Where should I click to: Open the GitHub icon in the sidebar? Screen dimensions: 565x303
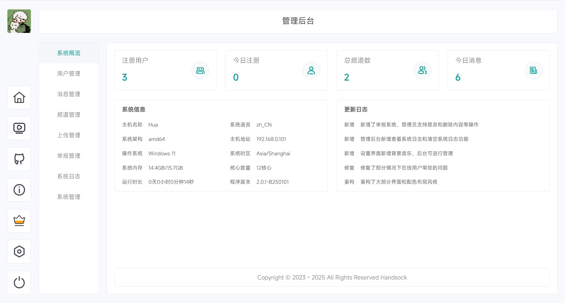(19, 159)
